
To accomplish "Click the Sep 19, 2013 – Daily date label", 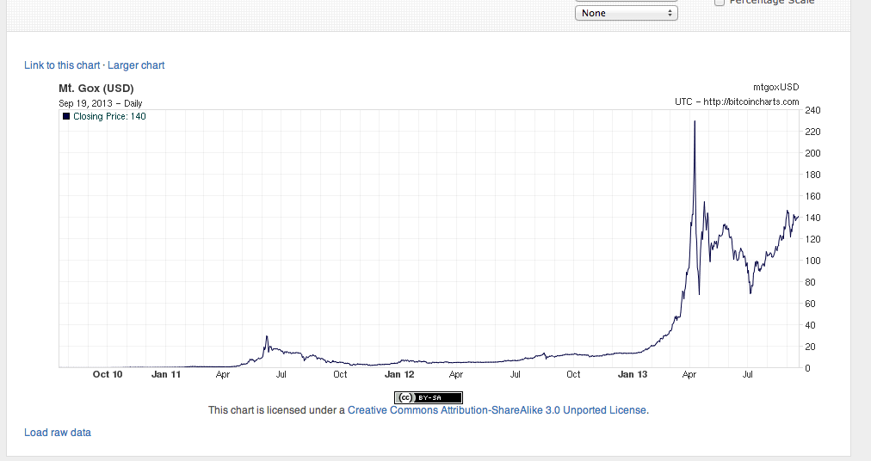I will point(95,103).
